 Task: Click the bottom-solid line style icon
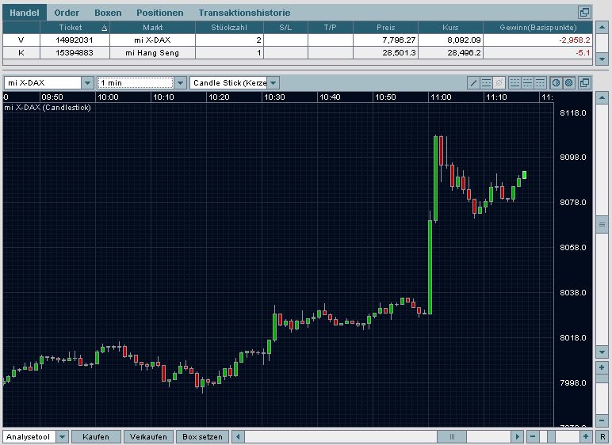coord(514,82)
